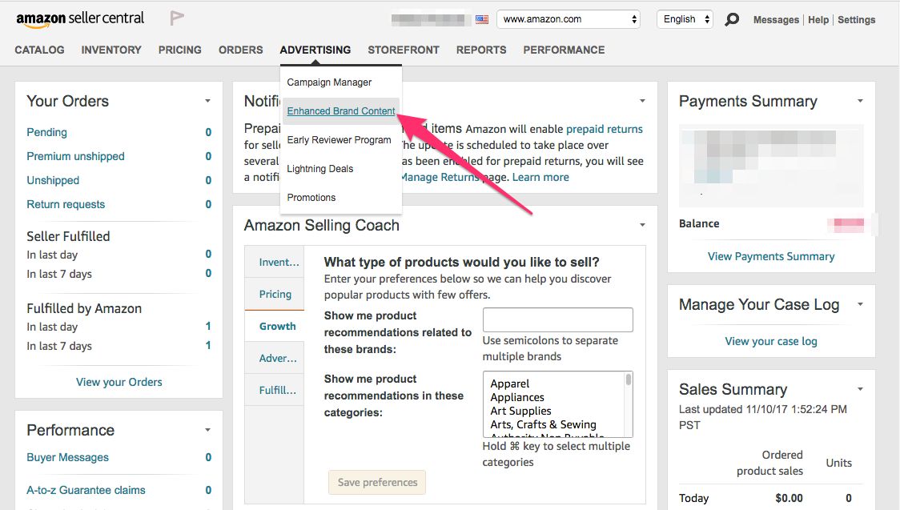Choose Promotions menu item
Screen dimensions: 900x510
311,197
